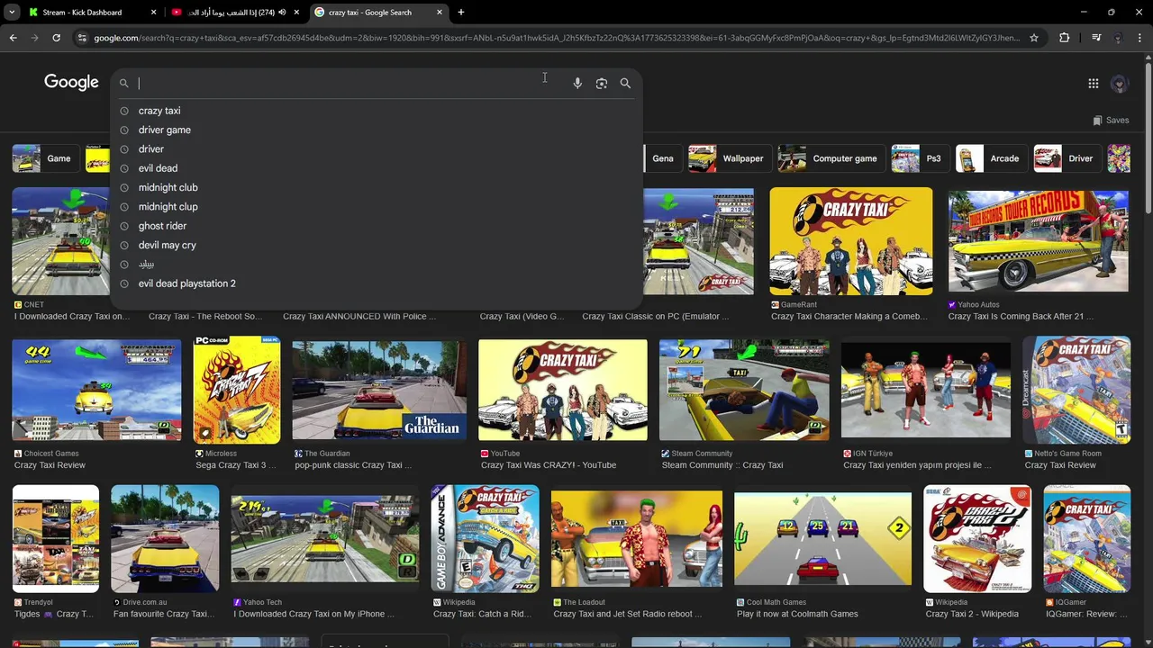Click the history icon beside 'ghost rider'
Viewport: 1153px width, 648px height.
click(124, 226)
